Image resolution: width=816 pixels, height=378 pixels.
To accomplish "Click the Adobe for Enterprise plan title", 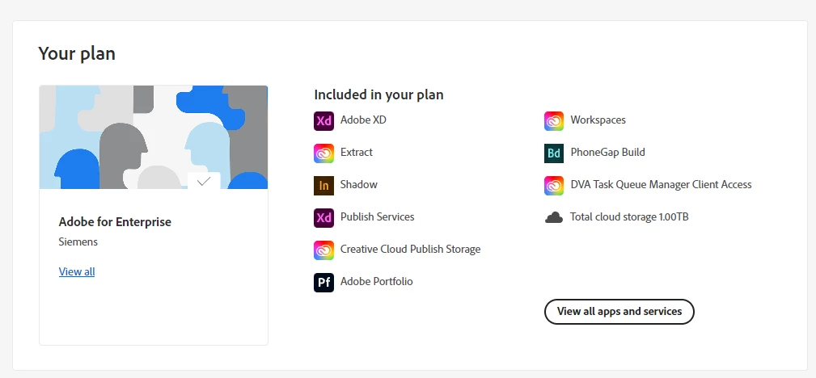I will [x=115, y=222].
